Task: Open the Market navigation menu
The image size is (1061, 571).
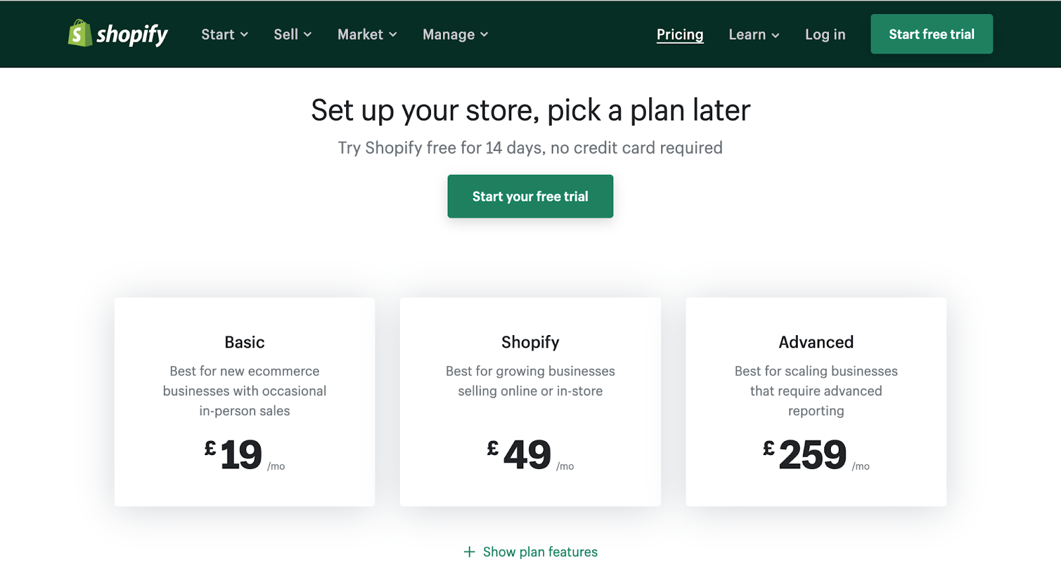Action: [367, 34]
